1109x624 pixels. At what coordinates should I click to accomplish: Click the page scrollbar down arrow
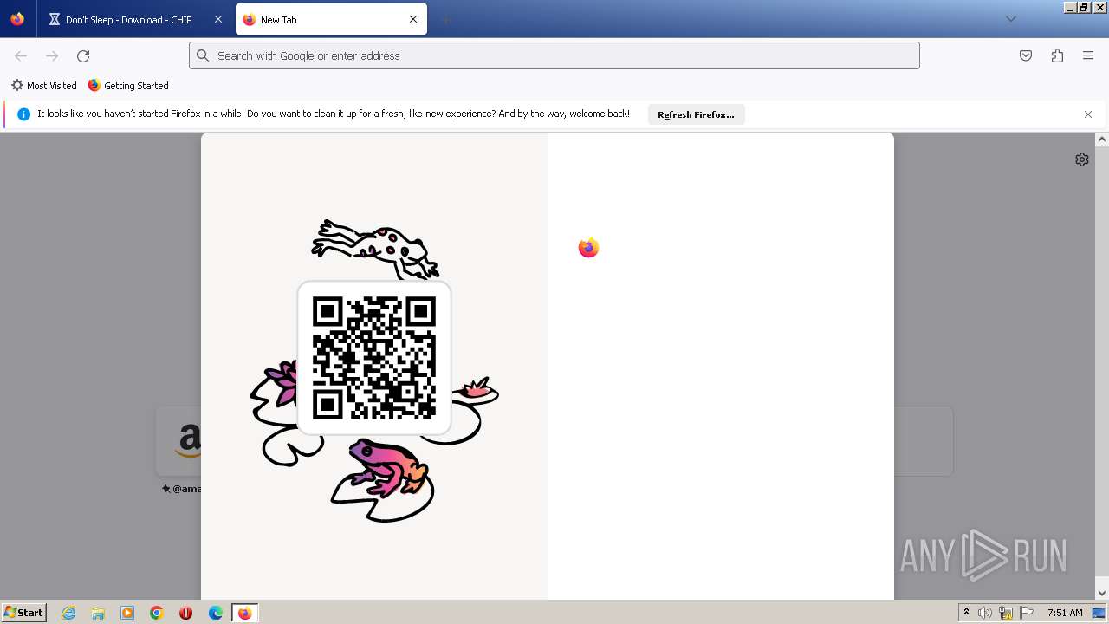click(1102, 594)
